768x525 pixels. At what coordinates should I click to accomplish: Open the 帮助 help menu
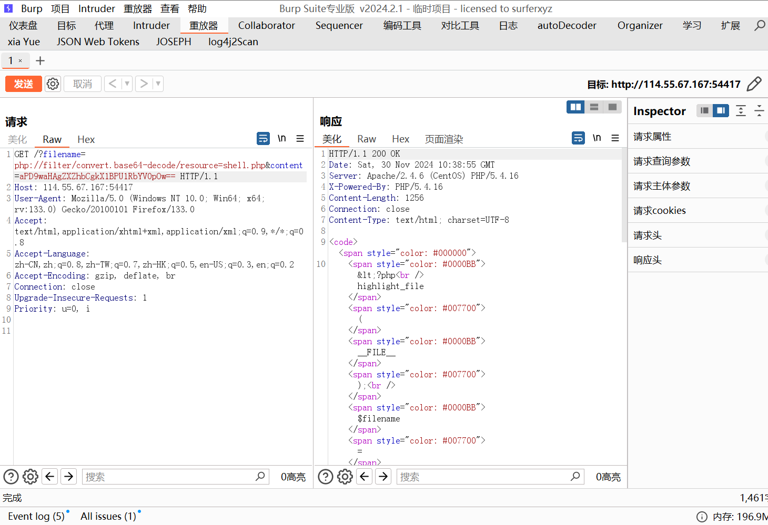click(197, 9)
